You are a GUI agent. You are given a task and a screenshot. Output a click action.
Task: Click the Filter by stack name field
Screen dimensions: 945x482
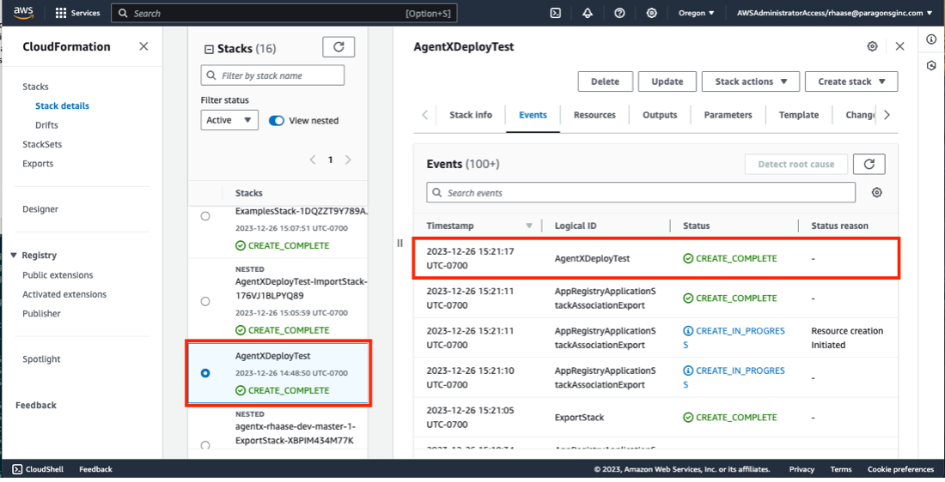(272, 75)
